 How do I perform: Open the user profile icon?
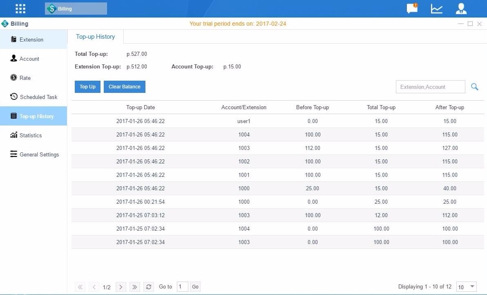click(461, 9)
